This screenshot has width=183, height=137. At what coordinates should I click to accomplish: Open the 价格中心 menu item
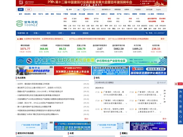[127, 14]
